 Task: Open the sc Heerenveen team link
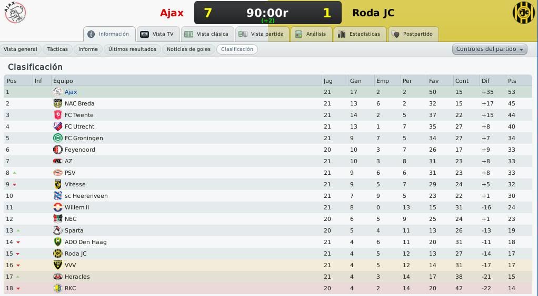point(86,196)
